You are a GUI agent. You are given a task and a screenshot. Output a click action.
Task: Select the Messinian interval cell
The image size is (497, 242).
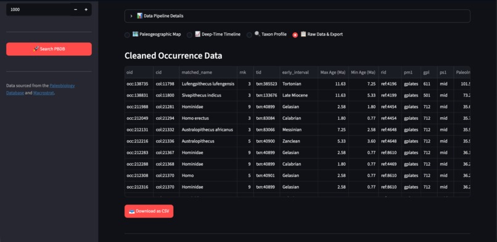298,130
